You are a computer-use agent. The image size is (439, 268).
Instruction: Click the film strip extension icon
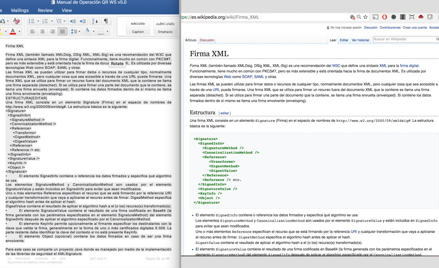pyautogui.click(x=403, y=17)
